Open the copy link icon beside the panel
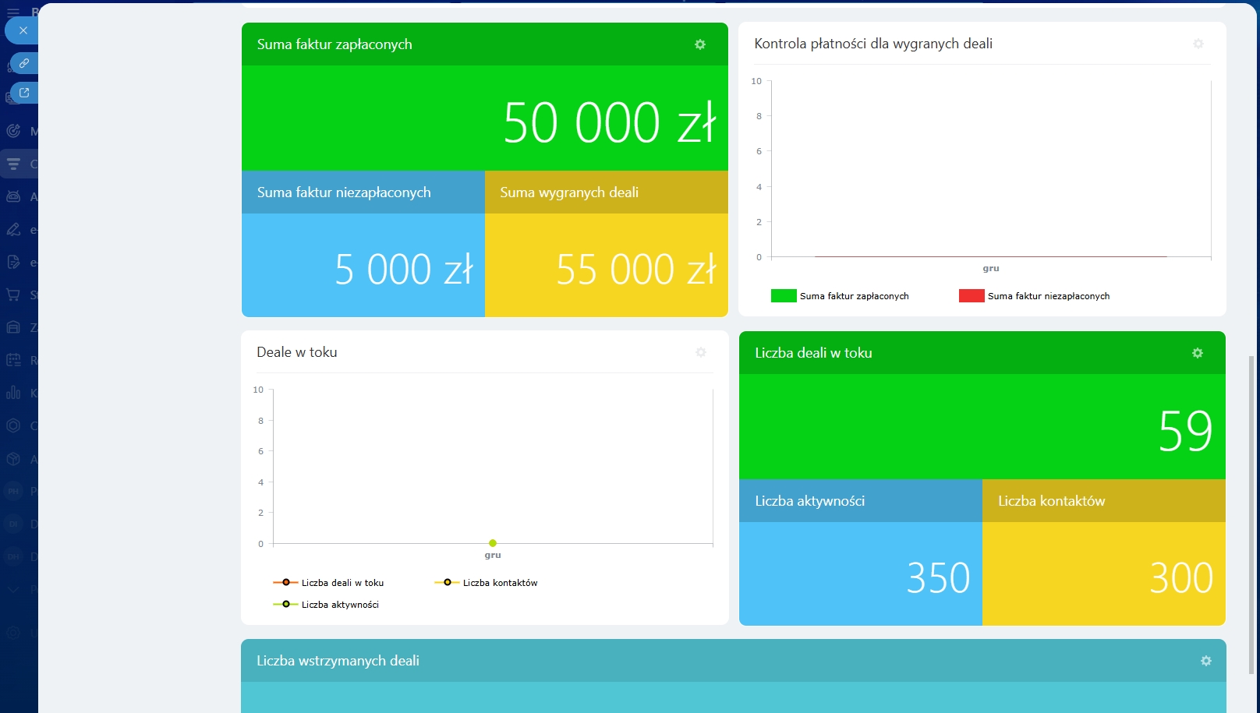Viewport: 1260px width, 713px height. pyautogui.click(x=24, y=63)
